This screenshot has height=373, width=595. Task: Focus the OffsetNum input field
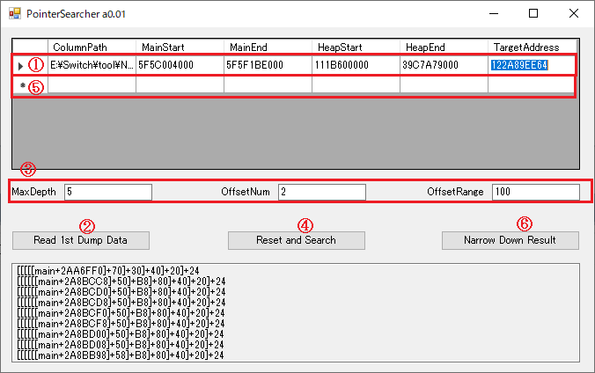coord(322,192)
